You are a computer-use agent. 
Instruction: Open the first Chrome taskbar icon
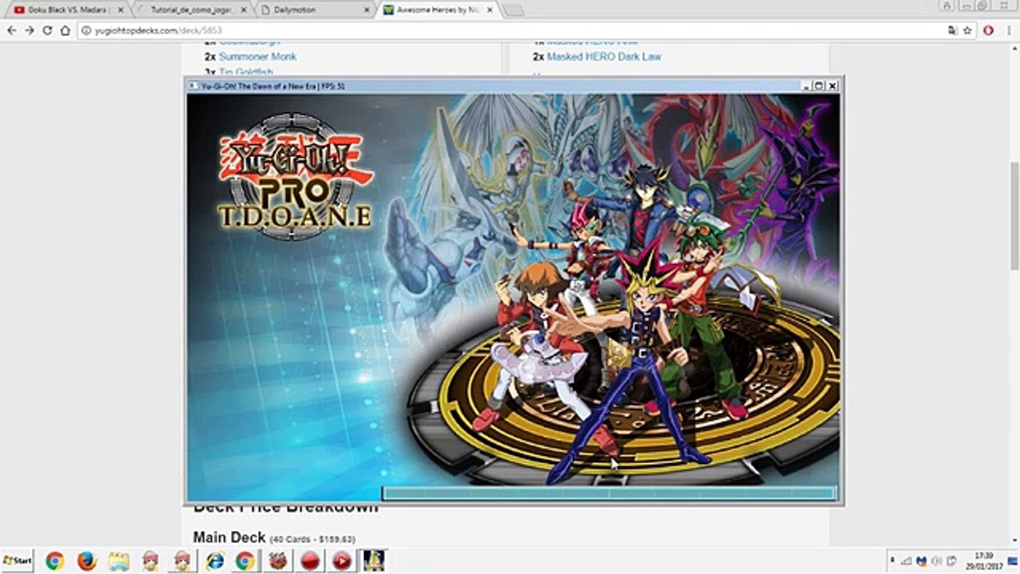coord(54,560)
